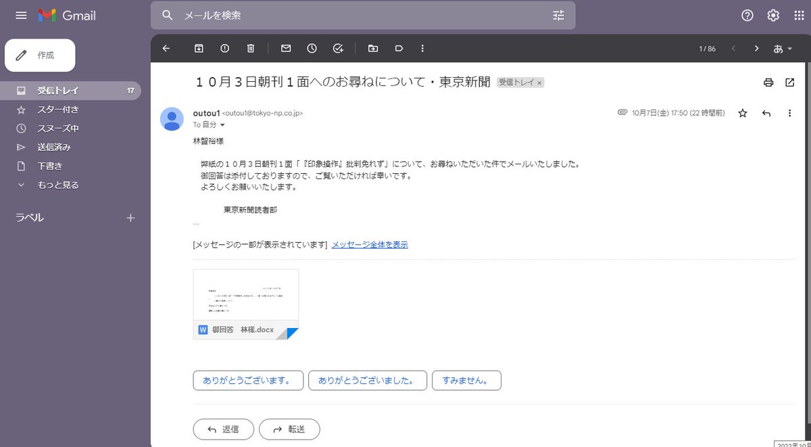Screen dimensions: 811x447
Task: Reply using the header arrow icon
Action: coord(766,113)
